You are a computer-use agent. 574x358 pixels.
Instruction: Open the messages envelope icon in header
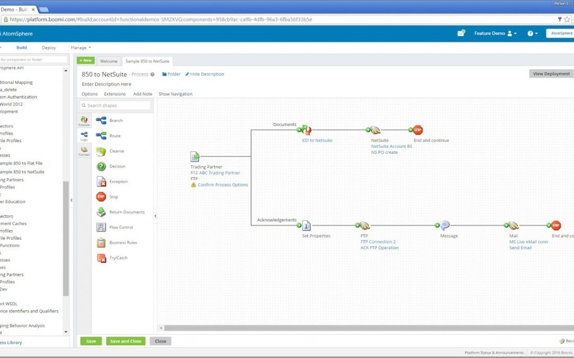click(x=461, y=33)
